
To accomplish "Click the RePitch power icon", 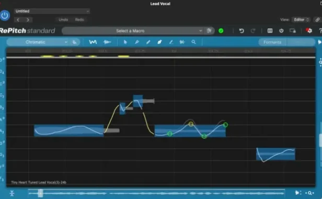I will (x=281, y=31).
